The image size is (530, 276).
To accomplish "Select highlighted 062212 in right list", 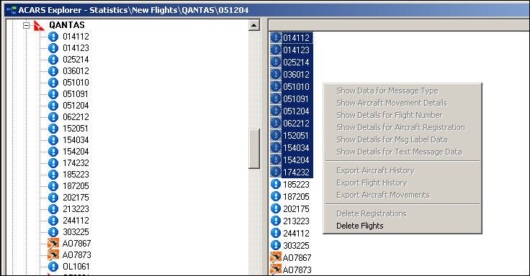I will 297,123.
